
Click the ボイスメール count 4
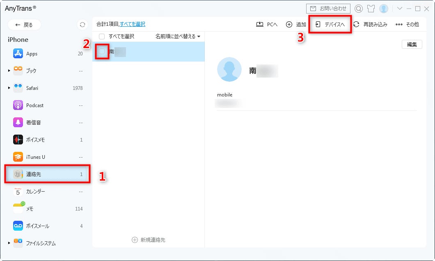81,226
